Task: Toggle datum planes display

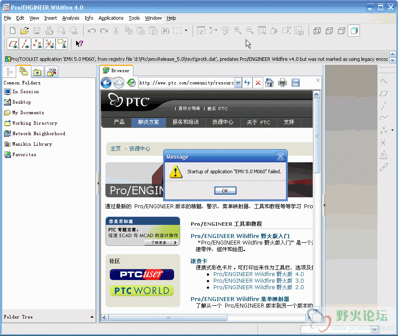Action: point(13,44)
